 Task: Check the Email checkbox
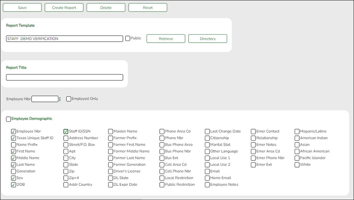[207, 171]
